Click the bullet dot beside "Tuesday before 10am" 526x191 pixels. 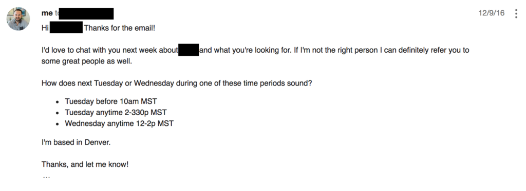[58, 102]
